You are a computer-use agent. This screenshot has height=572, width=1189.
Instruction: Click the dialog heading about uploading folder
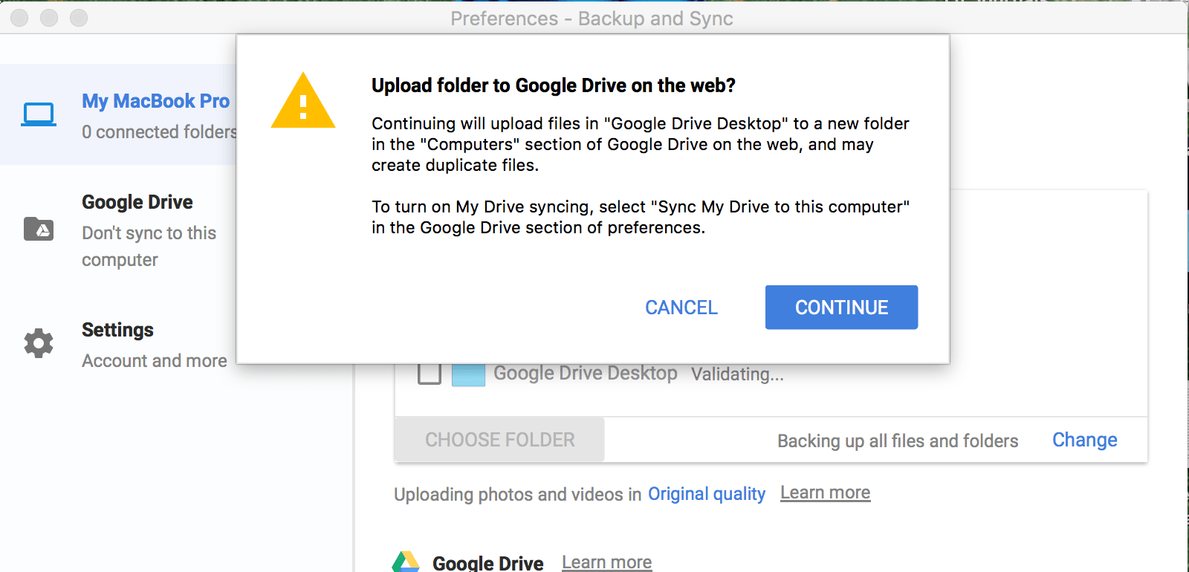pos(554,85)
